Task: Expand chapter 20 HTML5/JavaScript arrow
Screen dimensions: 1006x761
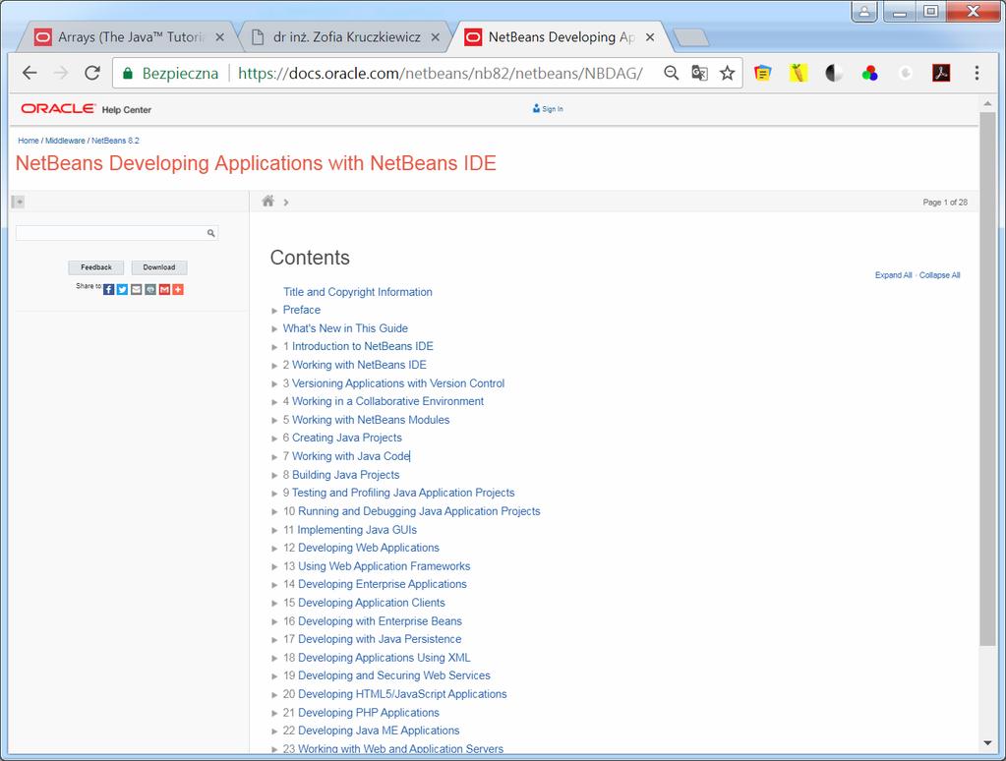Action: [x=274, y=695]
